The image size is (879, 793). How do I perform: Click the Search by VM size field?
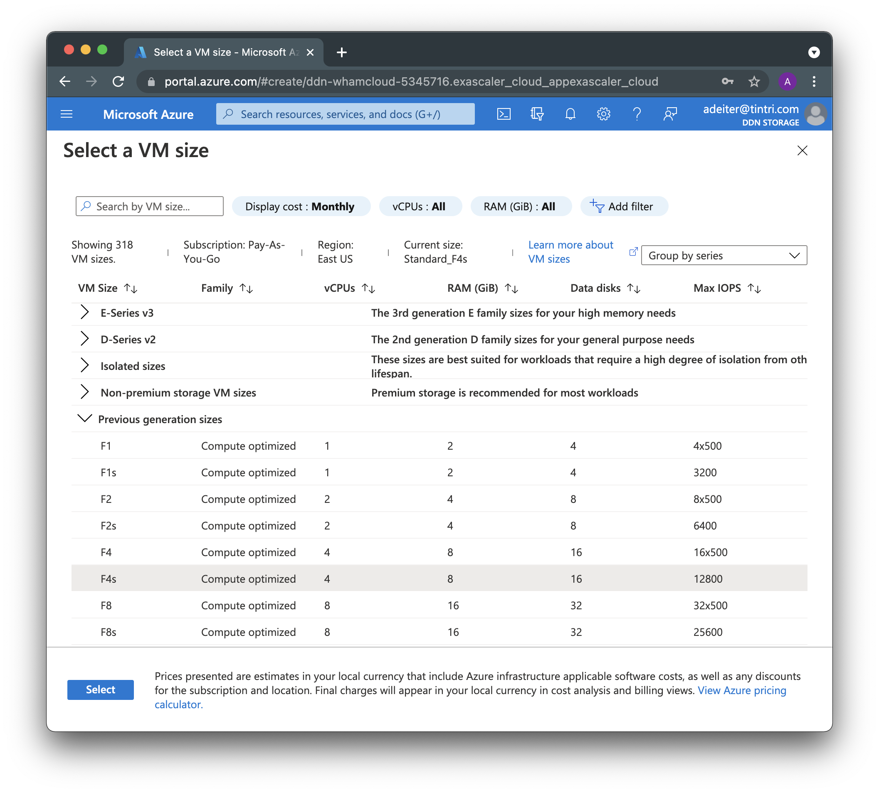pos(149,207)
